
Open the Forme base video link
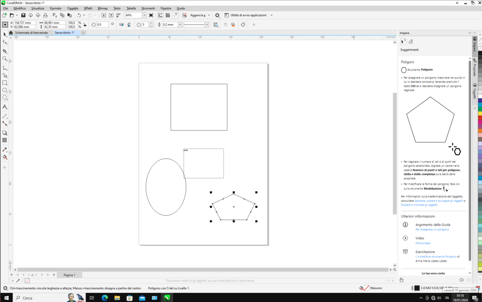tap(423, 243)
